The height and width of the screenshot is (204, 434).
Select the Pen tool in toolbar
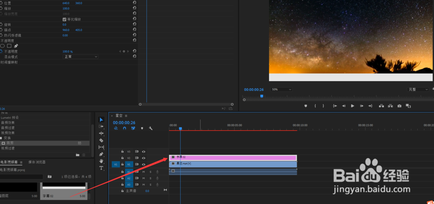coord(101,154)
